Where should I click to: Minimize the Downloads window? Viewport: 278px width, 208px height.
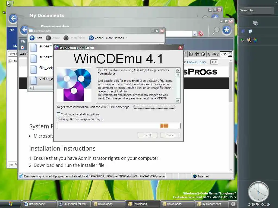click(153, 31)
